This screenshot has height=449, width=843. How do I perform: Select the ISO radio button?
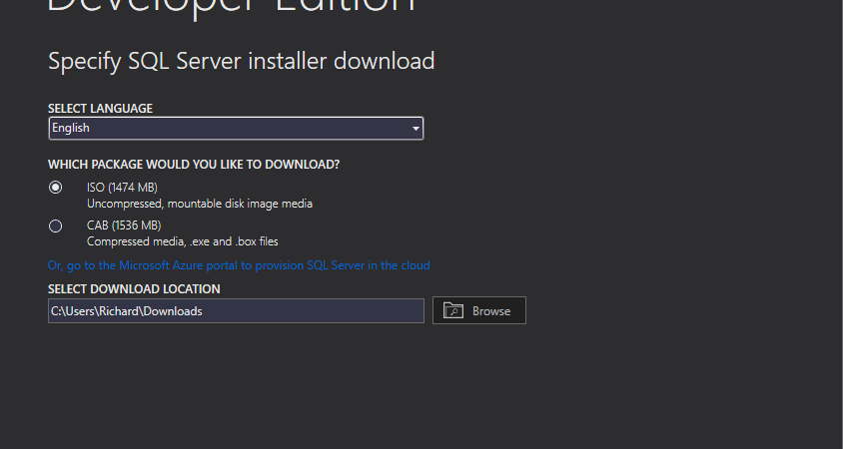coord(56,188)
